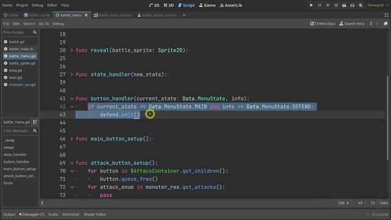Switch to the battle_sprite scene tab

37,15
